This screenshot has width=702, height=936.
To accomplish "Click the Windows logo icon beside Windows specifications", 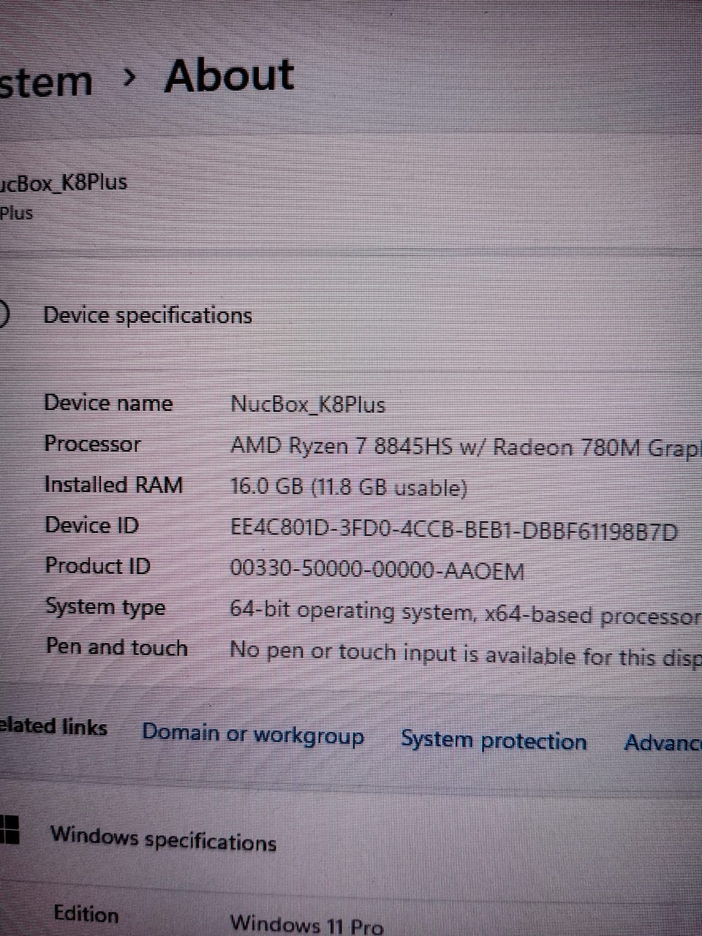I will pyautogui.click(x=9, y=831).
